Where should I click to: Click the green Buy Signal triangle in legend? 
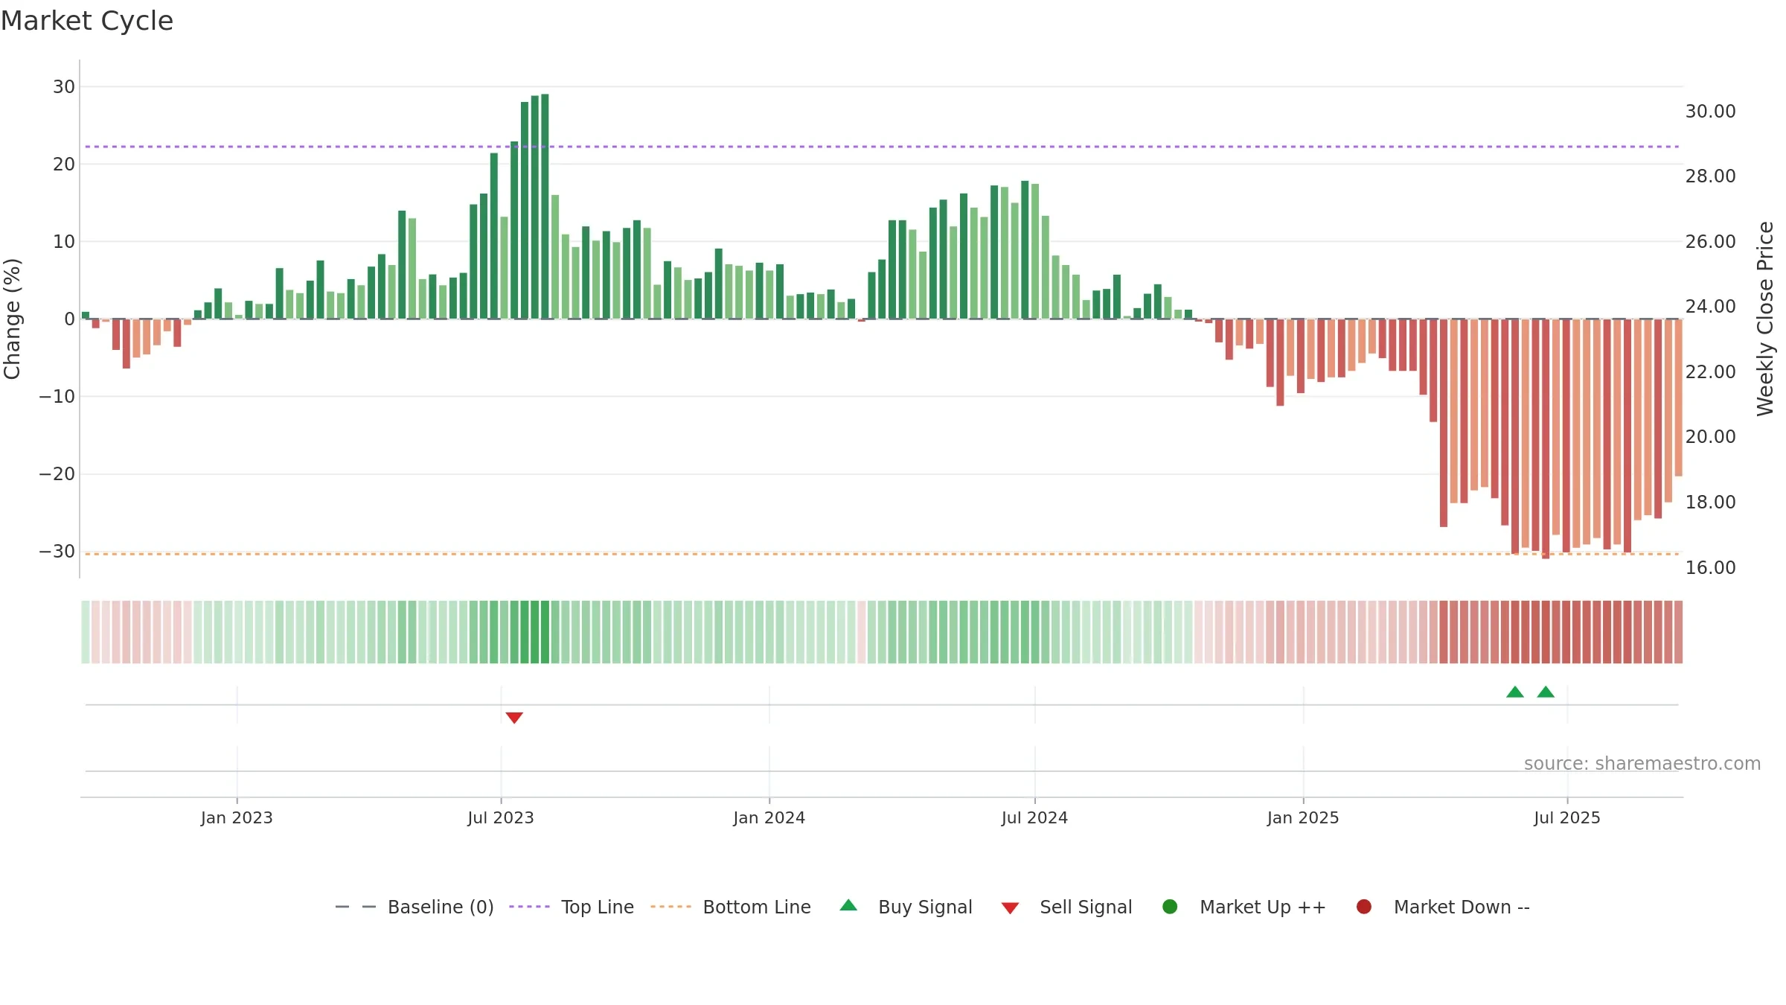click(848, 905)
